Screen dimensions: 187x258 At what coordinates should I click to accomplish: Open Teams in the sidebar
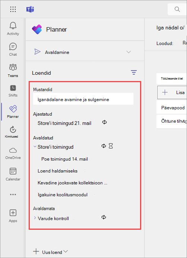13,71
